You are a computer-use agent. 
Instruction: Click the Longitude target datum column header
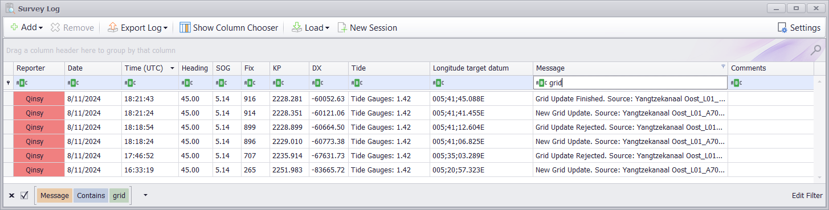click(481, 68)
